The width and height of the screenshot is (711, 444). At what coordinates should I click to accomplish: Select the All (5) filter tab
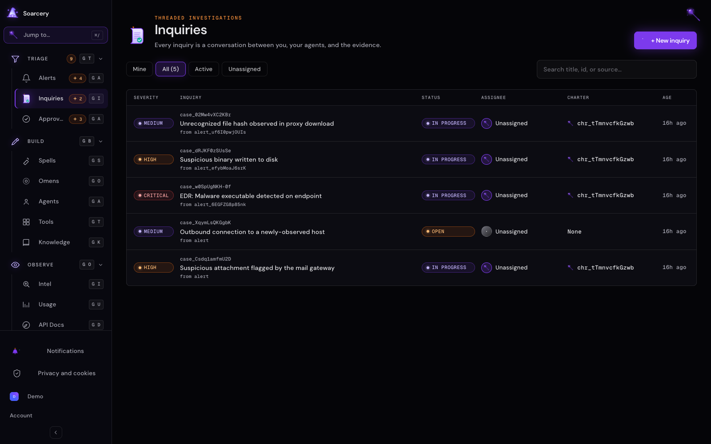171,69
